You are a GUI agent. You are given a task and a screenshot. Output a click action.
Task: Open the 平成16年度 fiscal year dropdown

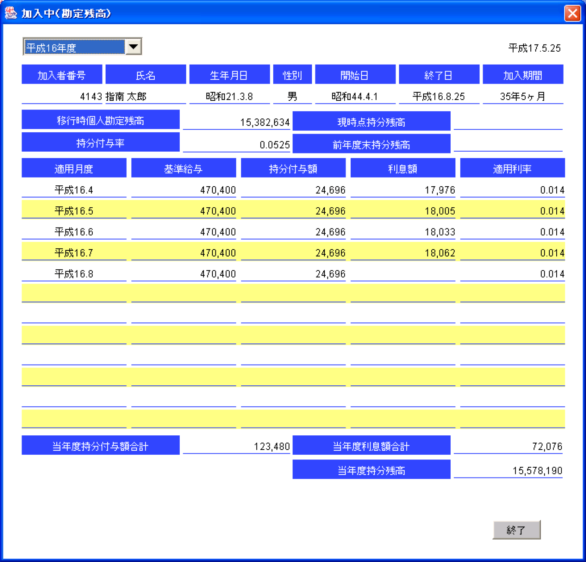click(82, 47)
